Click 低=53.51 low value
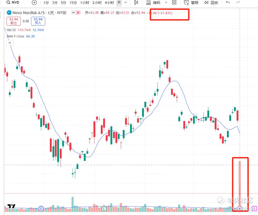This screenshot has height=215, width=258. (122, 13)
